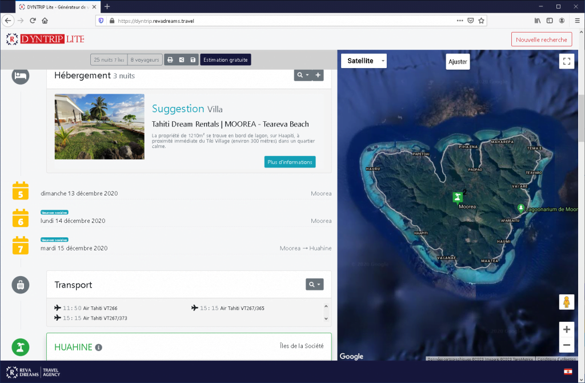Click the French Polynesia flag language icon
Screen dimensions: 585x383
[x=568, y=372]
